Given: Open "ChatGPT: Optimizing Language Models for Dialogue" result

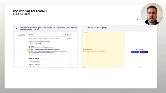Looking at the screenshot, I should point(44,49).
